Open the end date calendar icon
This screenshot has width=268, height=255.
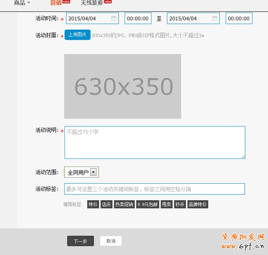pos(214,19)
